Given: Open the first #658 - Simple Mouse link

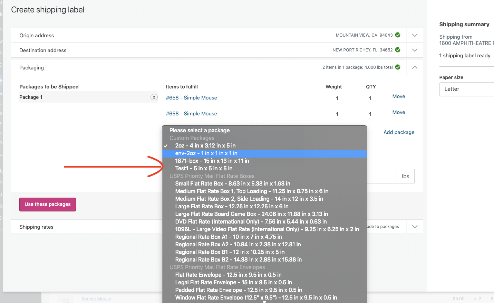Looking at the screenshot, I should [x=191, y=98].
